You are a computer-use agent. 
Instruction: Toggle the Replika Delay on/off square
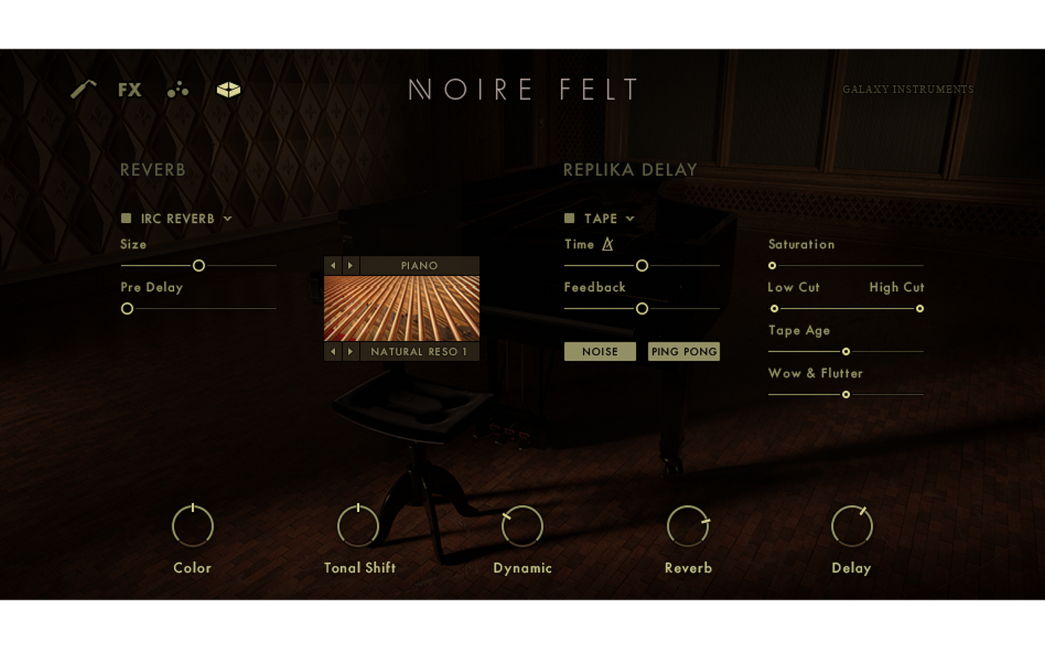570,219
